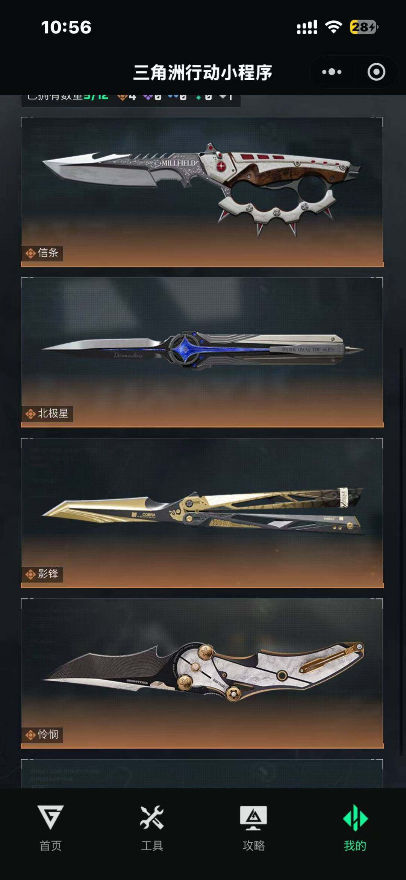Click the rarity icon beside 影锋
The image size is (406, 880).
[x=30, y=574]
